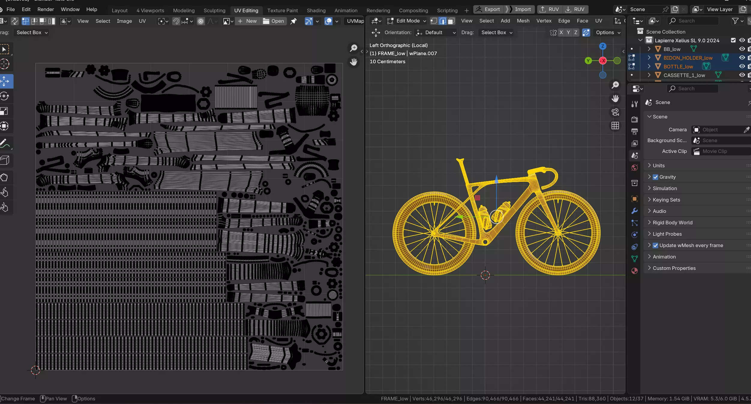Open Drag Select Box dropdown in 3D viewport
Screen dimensions: 751x404
(496, 32)
